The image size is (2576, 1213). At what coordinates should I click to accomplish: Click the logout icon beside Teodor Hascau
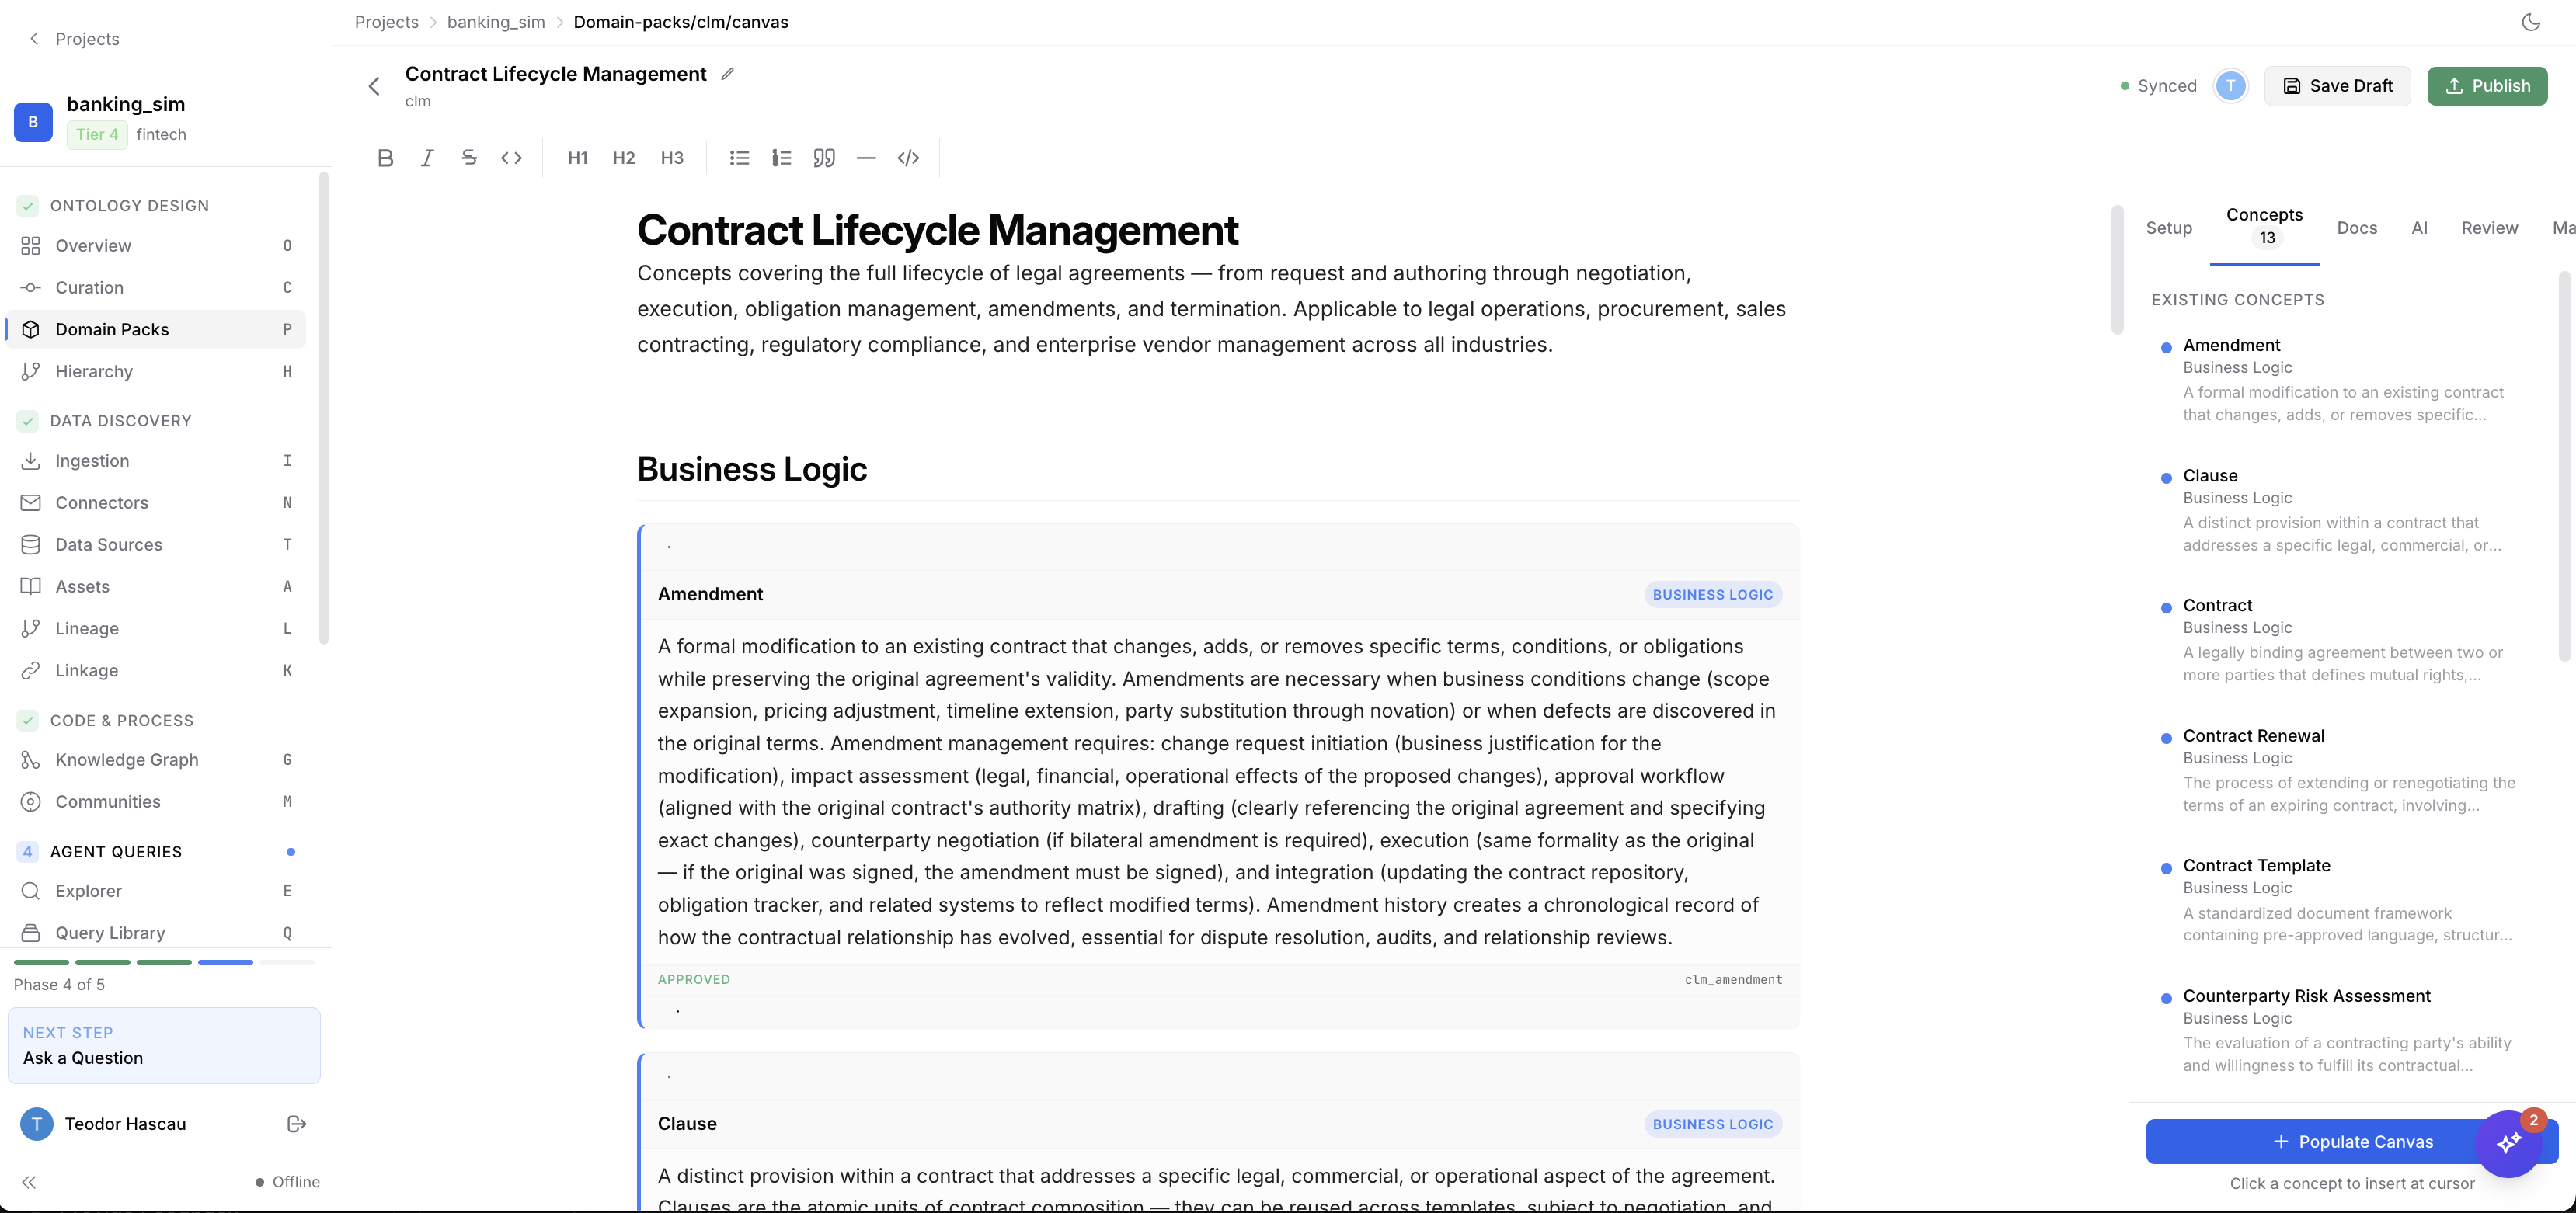pos(296,1124)
